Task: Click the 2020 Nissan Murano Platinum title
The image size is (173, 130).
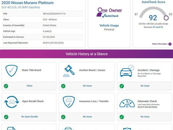Action: pos(28,2)
